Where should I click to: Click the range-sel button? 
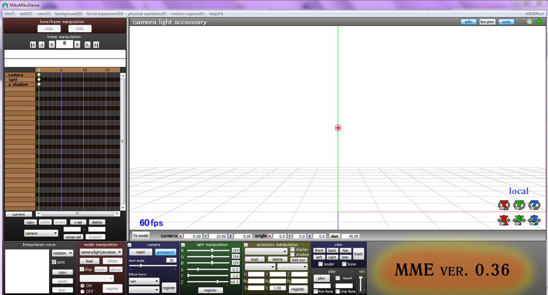coord(73,237)
